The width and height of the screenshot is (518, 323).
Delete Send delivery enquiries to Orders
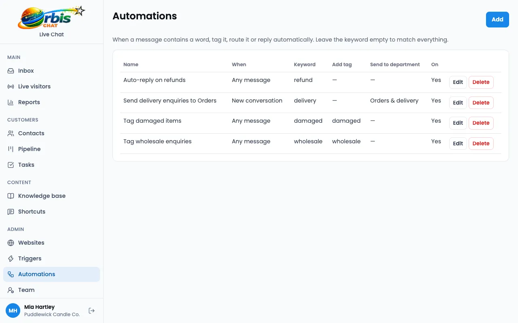pyautogui.click(x=481, y=103)
